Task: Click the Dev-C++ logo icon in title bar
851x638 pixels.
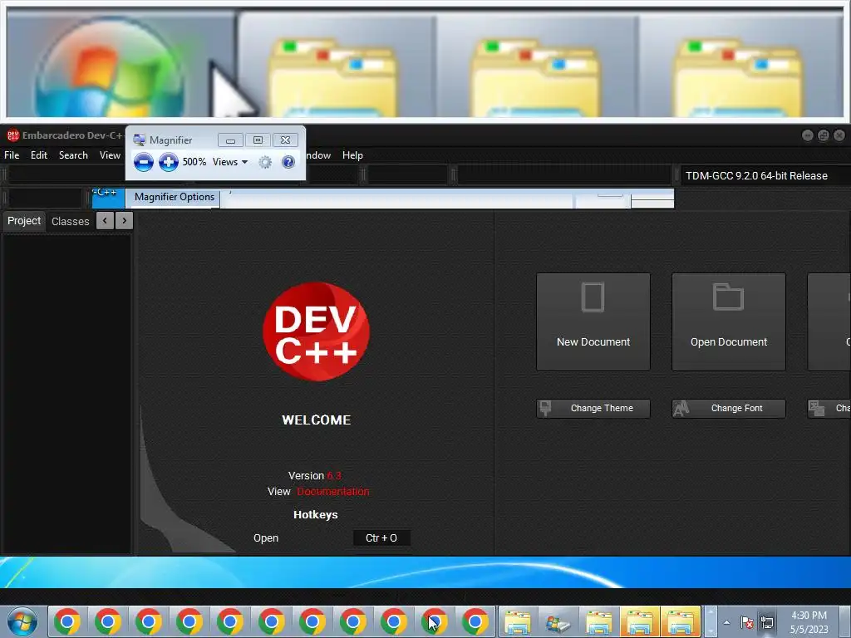Action: [12, 135]
